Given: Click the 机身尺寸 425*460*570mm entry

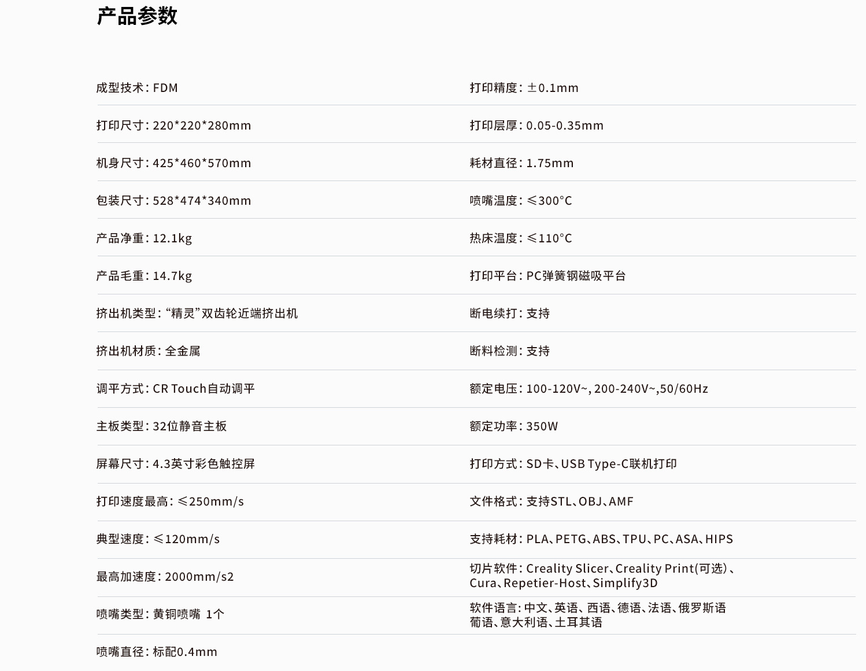Looking at the screenshot, I should 173,163.
